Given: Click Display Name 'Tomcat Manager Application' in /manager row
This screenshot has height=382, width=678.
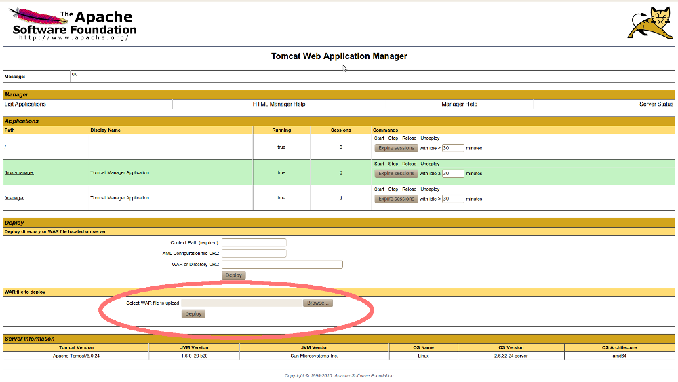Looking at the screenshot, I should (120, 198).
